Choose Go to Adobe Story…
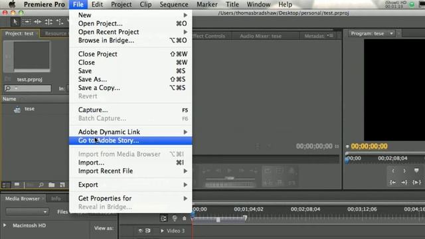The width and height of the screenshot is (425, 239). pyautogui.click(x=131, y=140)
